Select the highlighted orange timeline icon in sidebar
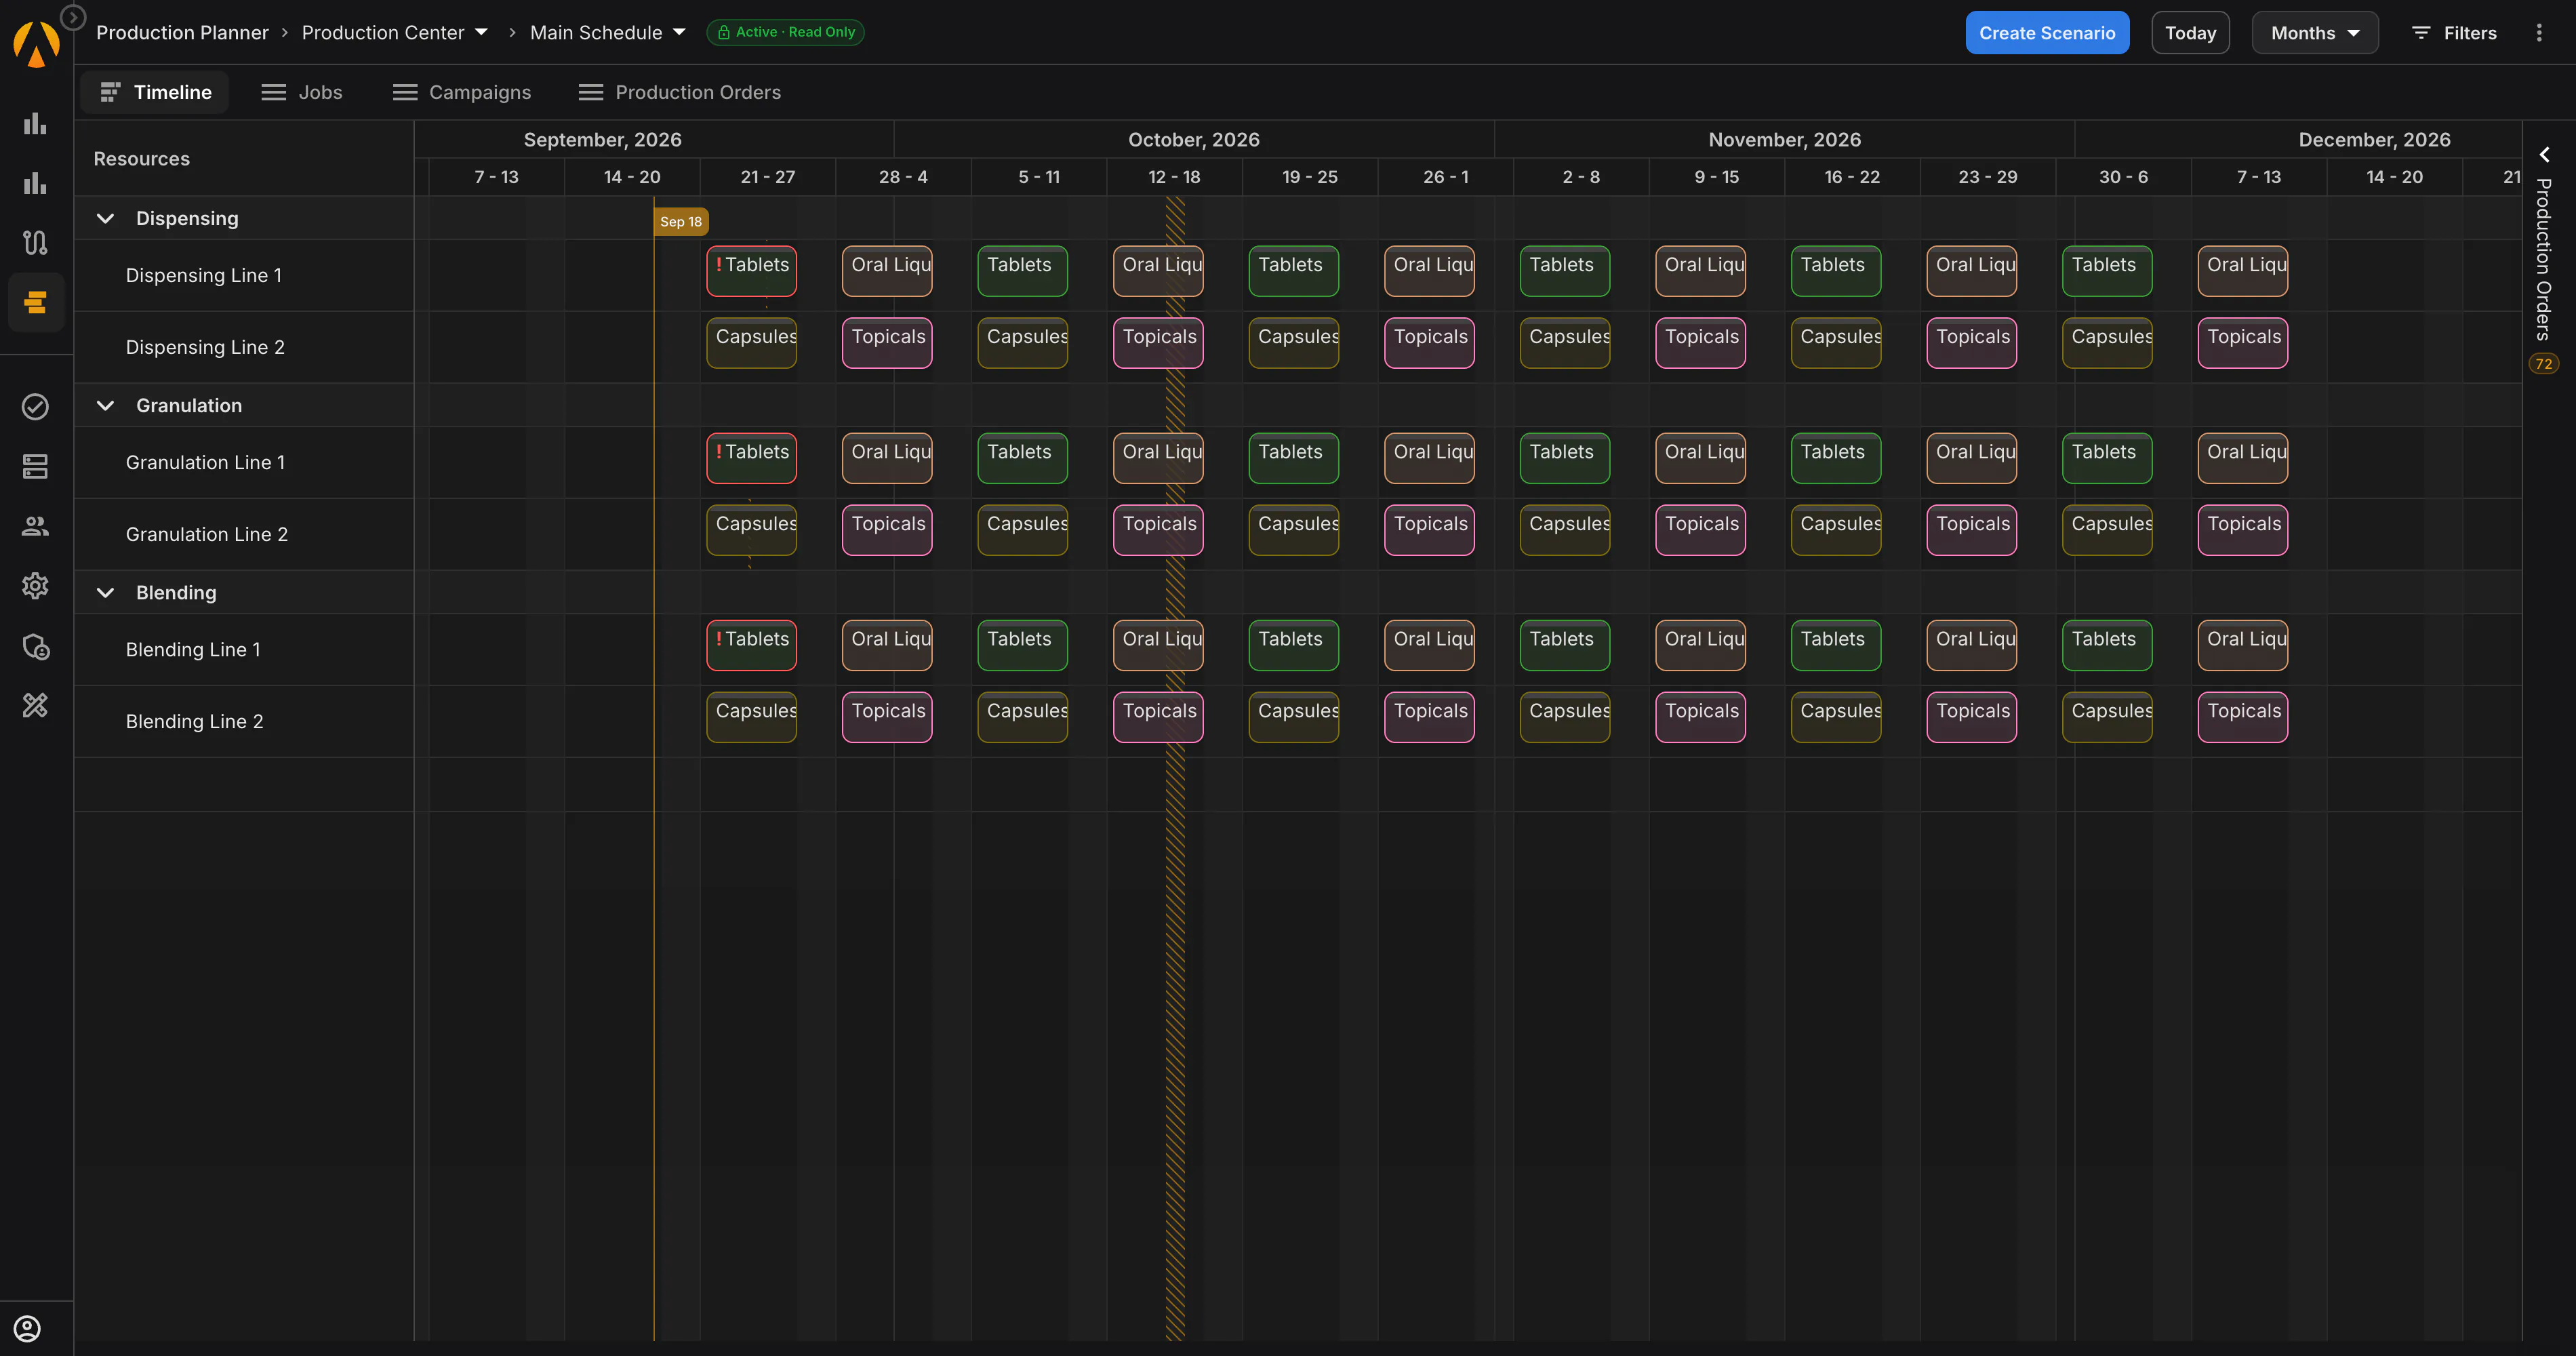This screenshot has height=1356, width=2576. click(x=36, y=302)
